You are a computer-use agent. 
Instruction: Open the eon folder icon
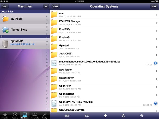tap(54, 15)
